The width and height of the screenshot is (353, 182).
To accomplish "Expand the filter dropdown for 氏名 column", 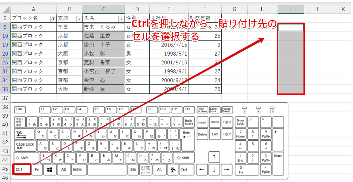I will click(x=121, y=19).
